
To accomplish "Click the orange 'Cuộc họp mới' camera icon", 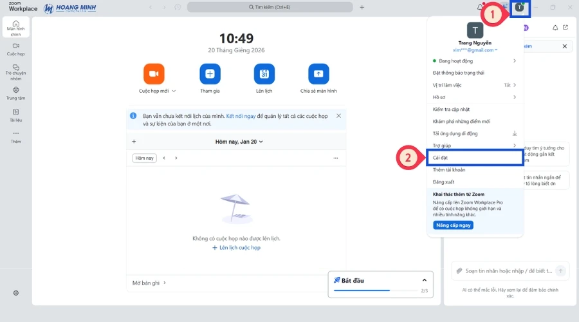I will [154, 74].
